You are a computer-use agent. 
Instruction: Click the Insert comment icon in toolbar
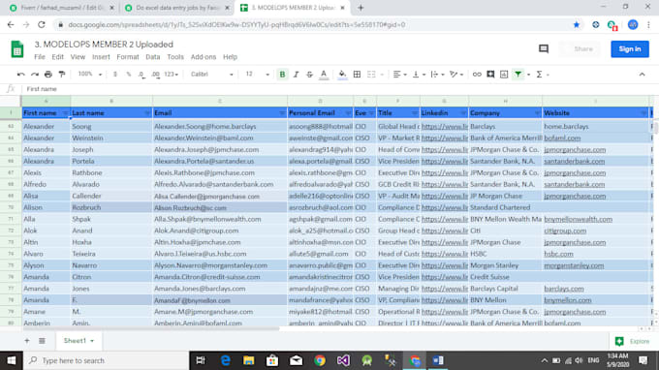click(490, 75)
